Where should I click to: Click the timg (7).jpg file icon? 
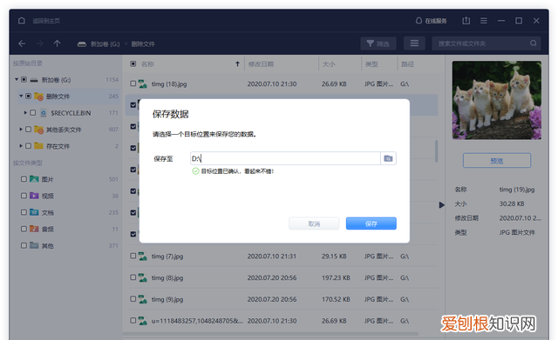[x=143, y=256]
